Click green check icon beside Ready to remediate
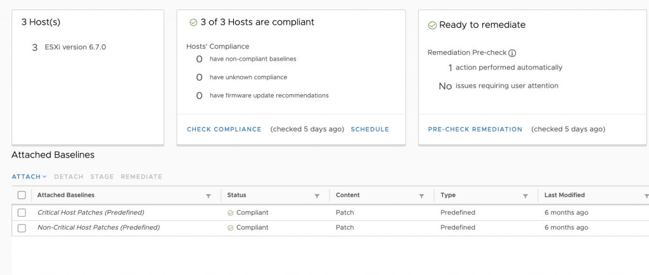 (432, 25)
